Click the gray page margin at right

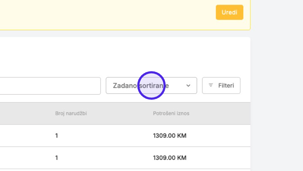pyautogui.click(x=277, y=86)
